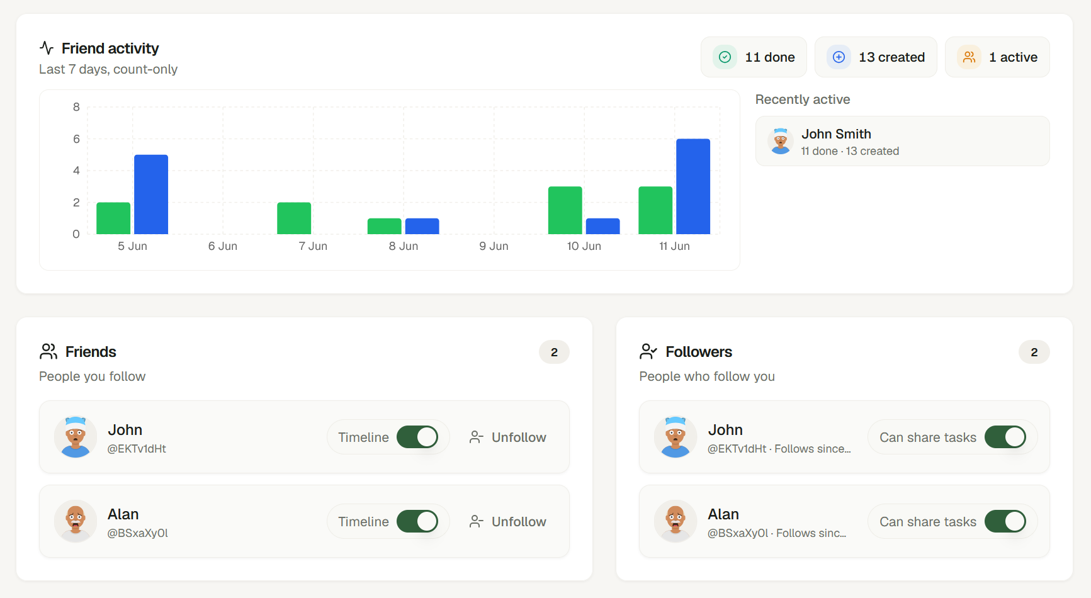Click John's name in the Followers list
The height and width of the screenshot is (598, 1091).
(x=725, y=430)
